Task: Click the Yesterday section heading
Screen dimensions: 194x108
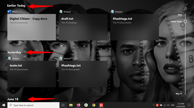Action: [14, 52]
